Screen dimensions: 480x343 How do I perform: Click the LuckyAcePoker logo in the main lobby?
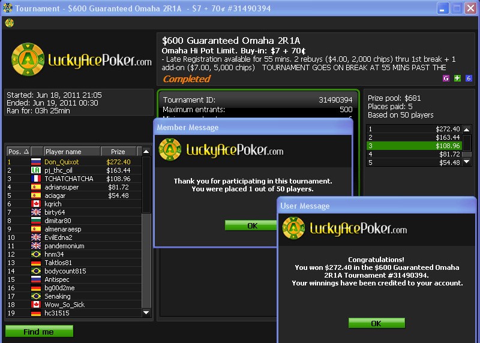(x=82, y=59)
